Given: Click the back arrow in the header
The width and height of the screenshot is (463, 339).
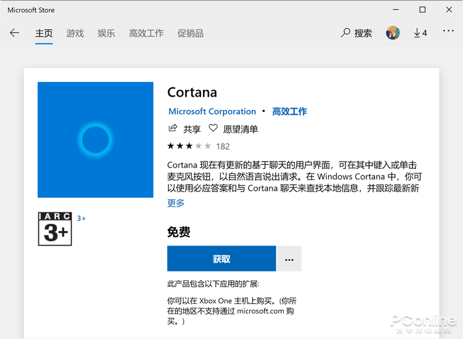Looking at the screenshot, I should (x=15, y=33).
